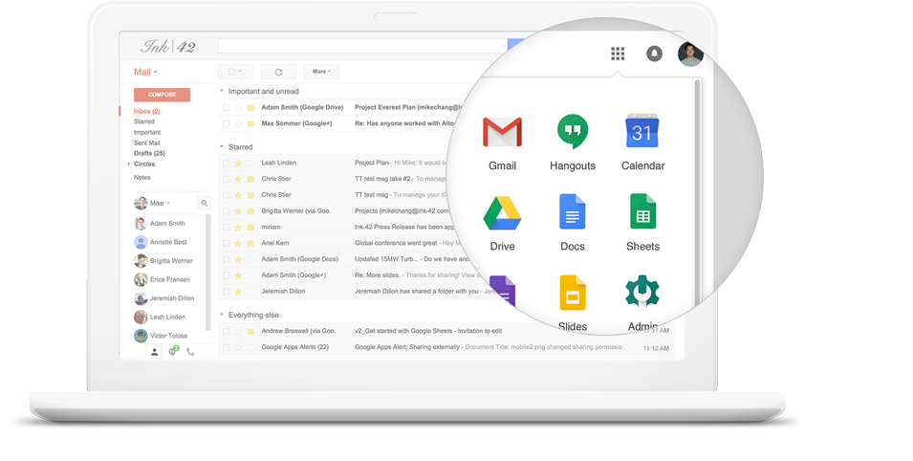Click the refresh mail button
913x461 pixels.
point(278,72)
